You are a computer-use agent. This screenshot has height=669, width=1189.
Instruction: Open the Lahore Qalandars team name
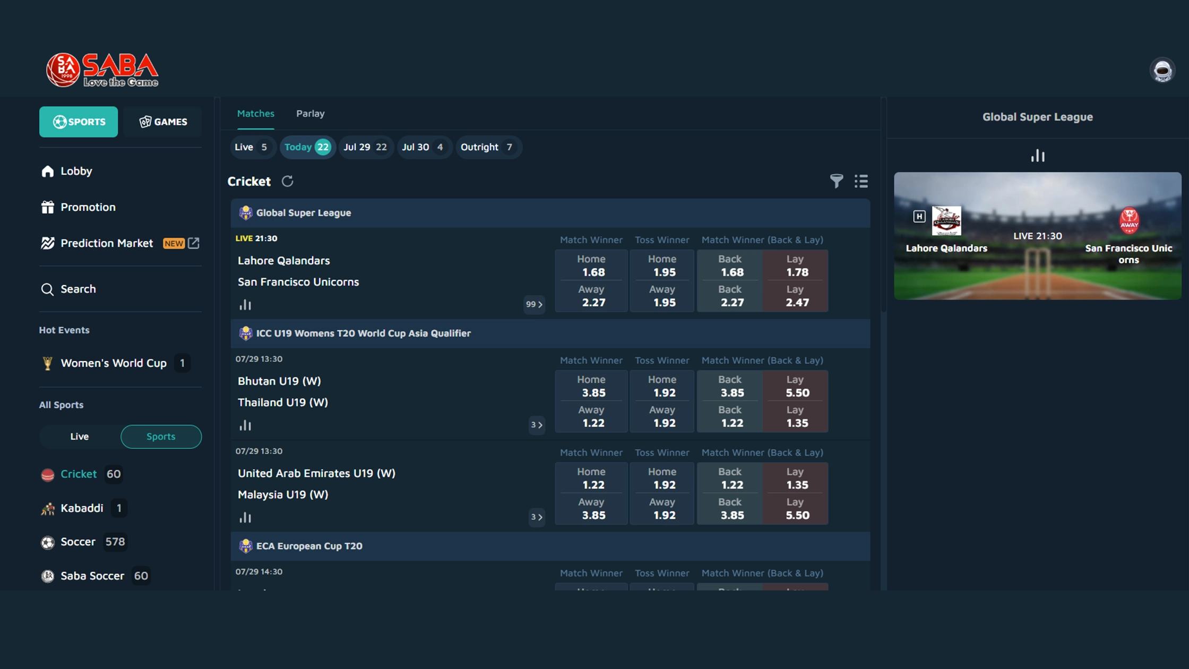click(x=284, y=261)
